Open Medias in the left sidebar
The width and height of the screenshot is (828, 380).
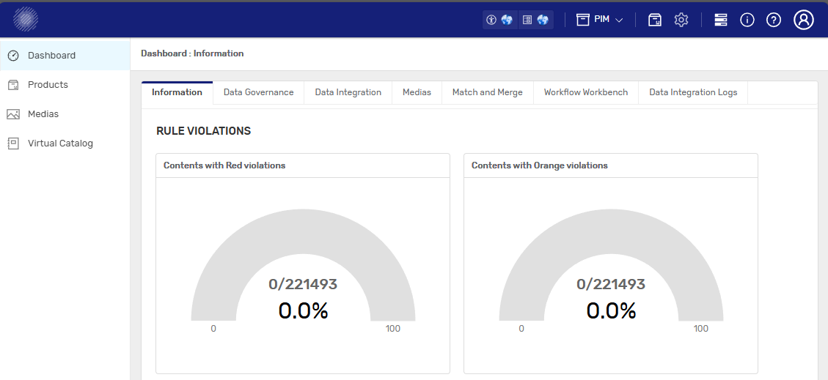(65, 113)
